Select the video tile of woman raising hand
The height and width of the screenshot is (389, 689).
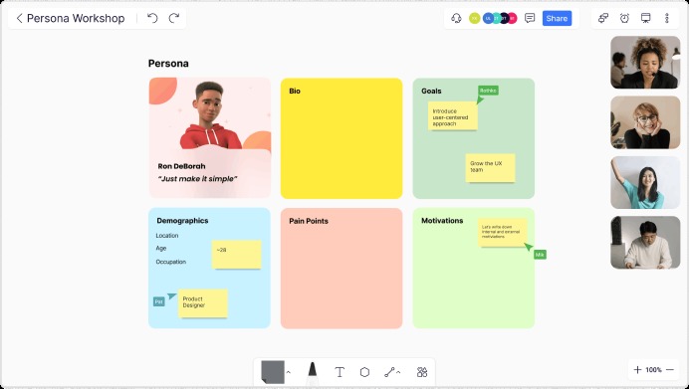[x=645, y=183]
